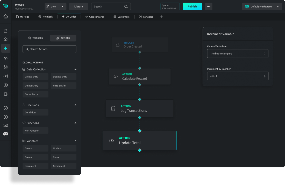Viewport: 285px width, 186px height.
Task: Add a Count Entry action
Action: [35, 94]
